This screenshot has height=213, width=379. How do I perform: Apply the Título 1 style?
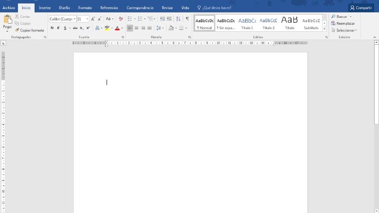coord(247,23)
